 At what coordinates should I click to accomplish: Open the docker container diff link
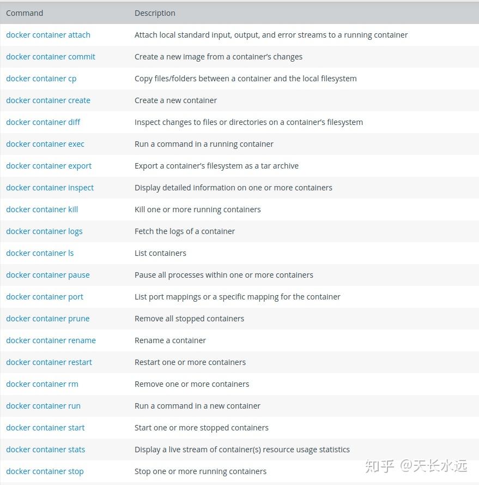pyautogui.click(x=43, y=122)
